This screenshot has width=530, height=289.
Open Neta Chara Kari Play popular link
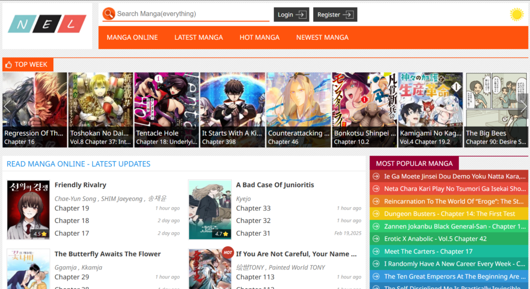454,189
